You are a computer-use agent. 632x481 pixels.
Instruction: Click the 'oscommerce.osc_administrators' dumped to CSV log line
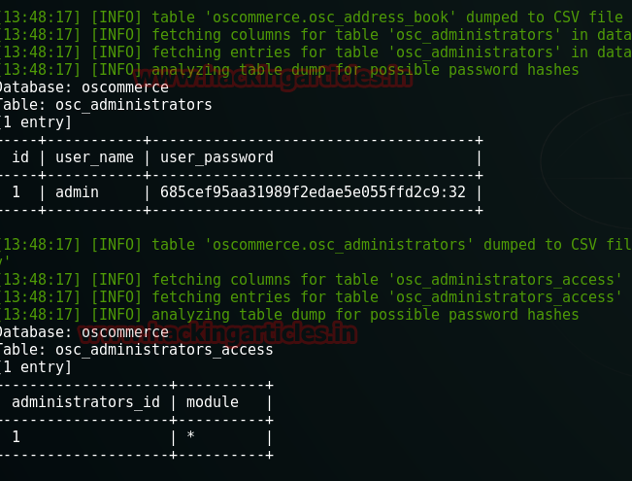[x=316, y=244]
